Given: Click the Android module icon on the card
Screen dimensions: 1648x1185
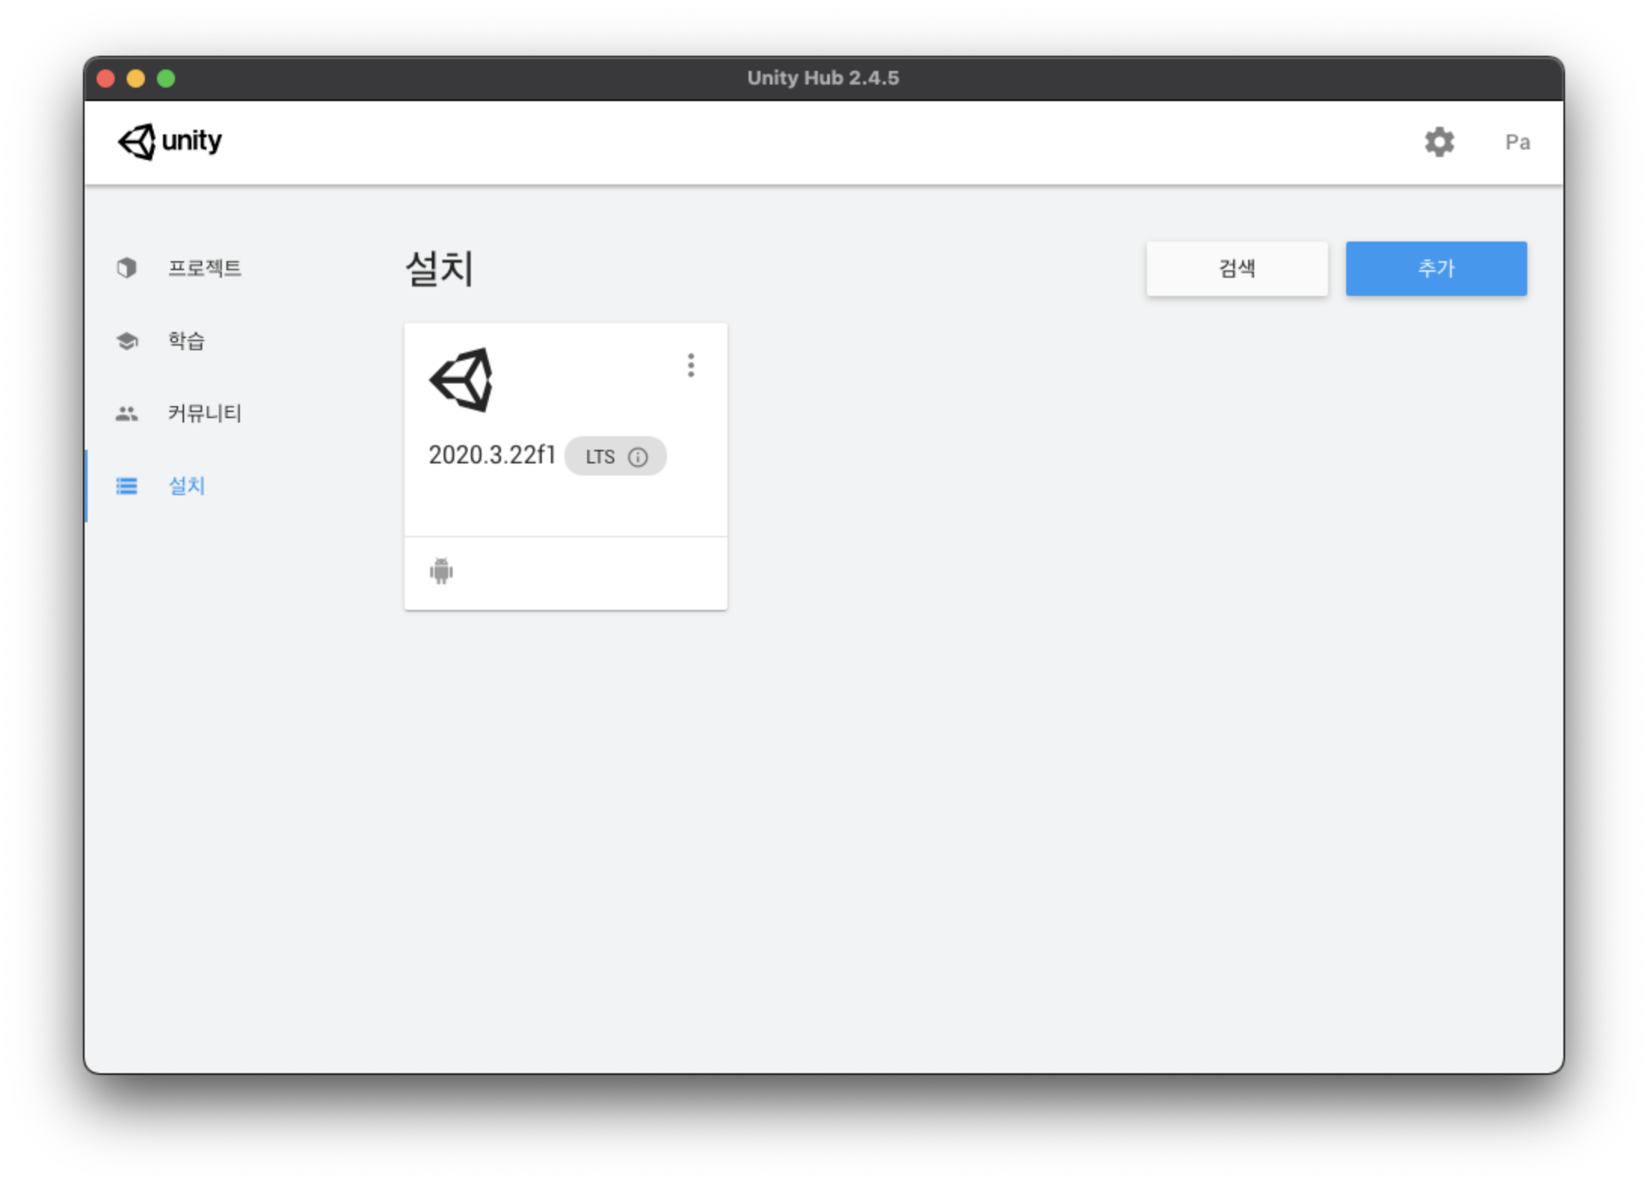Looking at the screenshot, I should 441,571.
